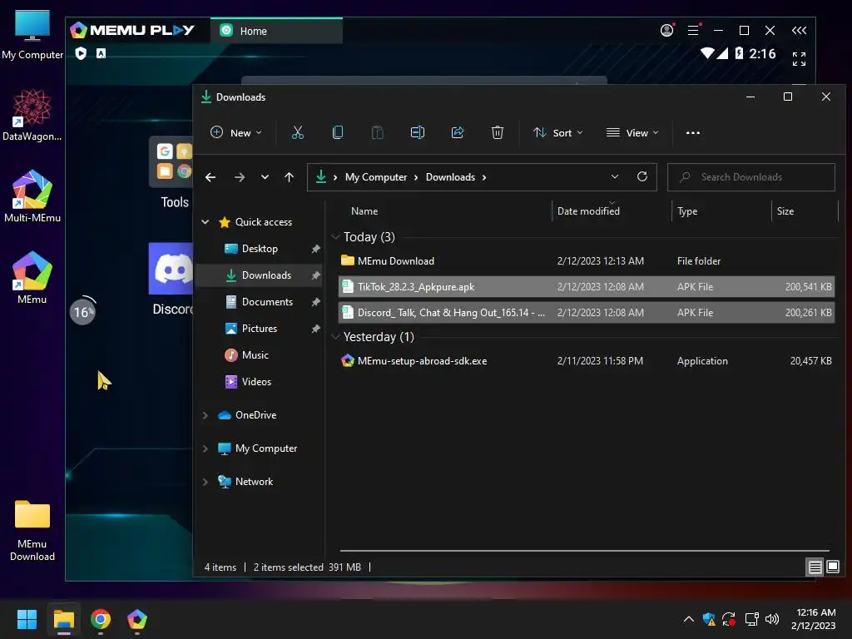Screen dimensions: 852x639
Task: Expand the Network tree node
Action: pos(206,482)
